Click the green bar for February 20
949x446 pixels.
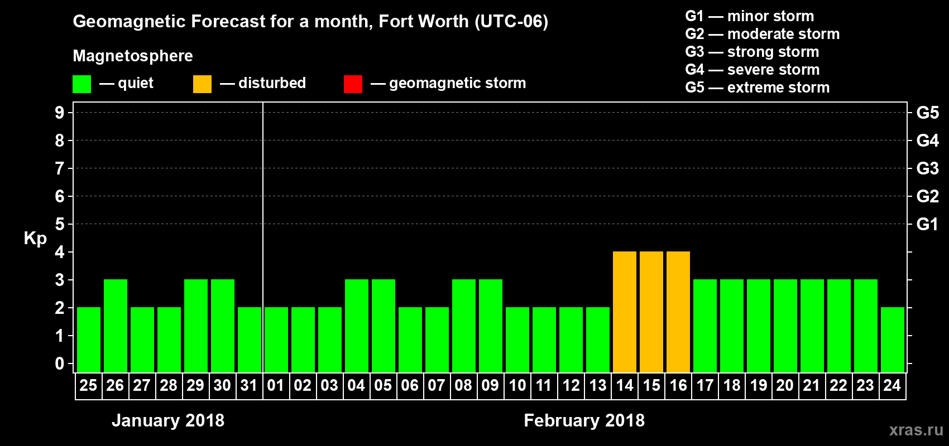point(785,326)
